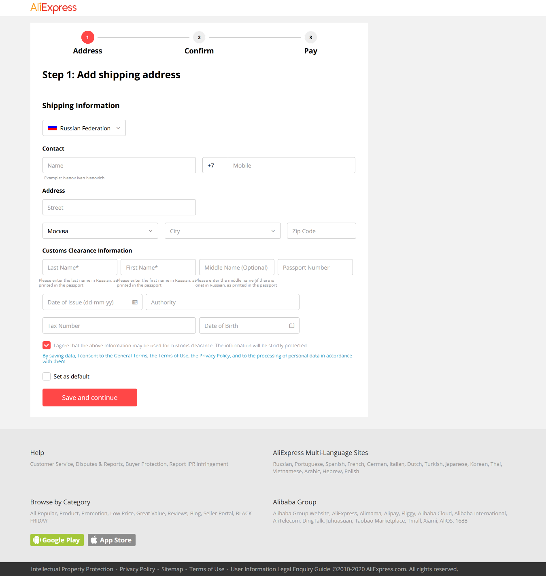
Task: Click the Russian flag icon
Action: [52, 128]
